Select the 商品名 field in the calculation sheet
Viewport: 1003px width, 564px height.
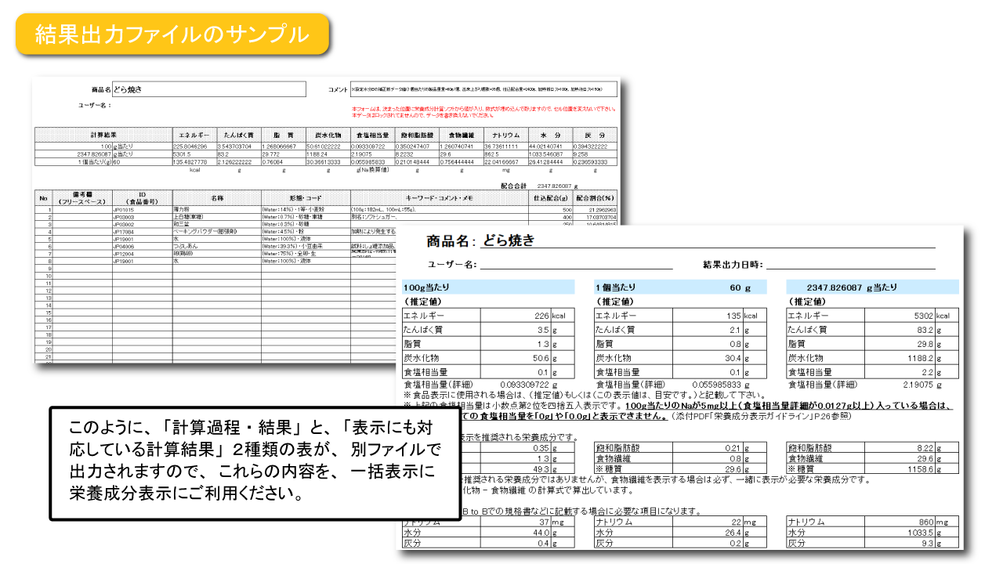pyautogui.click(x=208, y=89)
